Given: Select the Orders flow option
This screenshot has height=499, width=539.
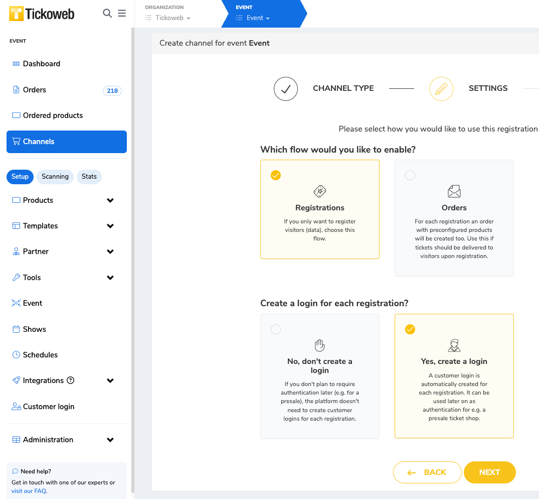Looking at the screenshot, I should tap(454, 218).
